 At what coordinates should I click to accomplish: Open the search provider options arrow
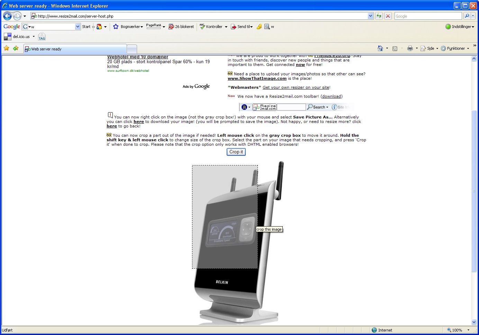point(473,16)
